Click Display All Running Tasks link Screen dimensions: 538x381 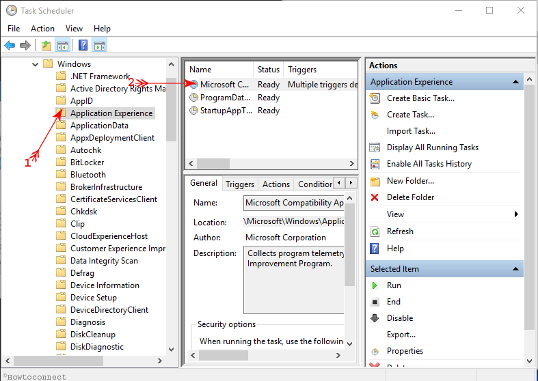pyautogui.click(x=433, y=147)
